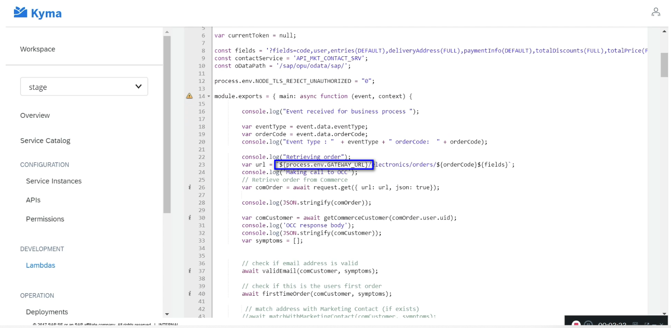Open the user profile menu icon
The image size is (671, 328).
(656, 12)
